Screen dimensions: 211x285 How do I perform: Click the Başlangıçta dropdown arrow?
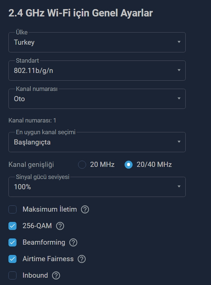(x=179, y=142)
